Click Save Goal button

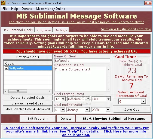132,110
